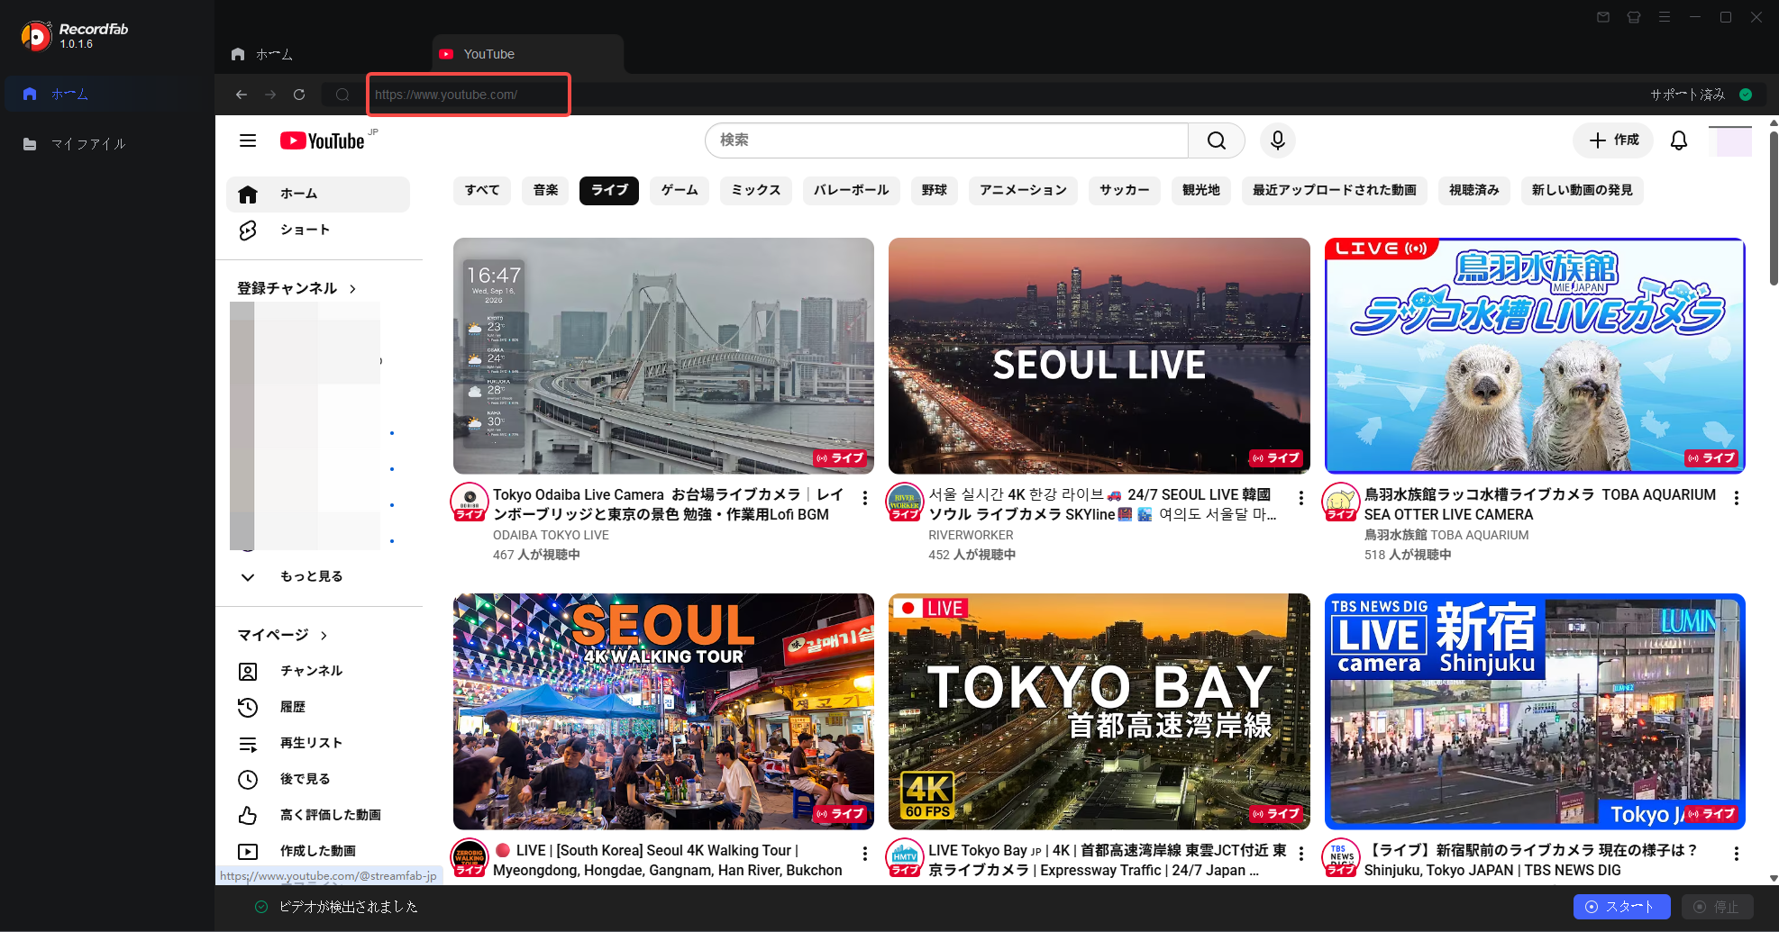This screenshot has width=1779, height=932.
Task: Open the account avatar menu
Action: click(1730, 140)
